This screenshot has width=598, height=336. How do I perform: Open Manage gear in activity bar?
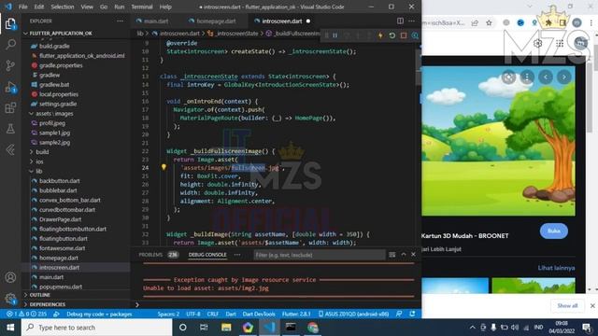[10, 299]
